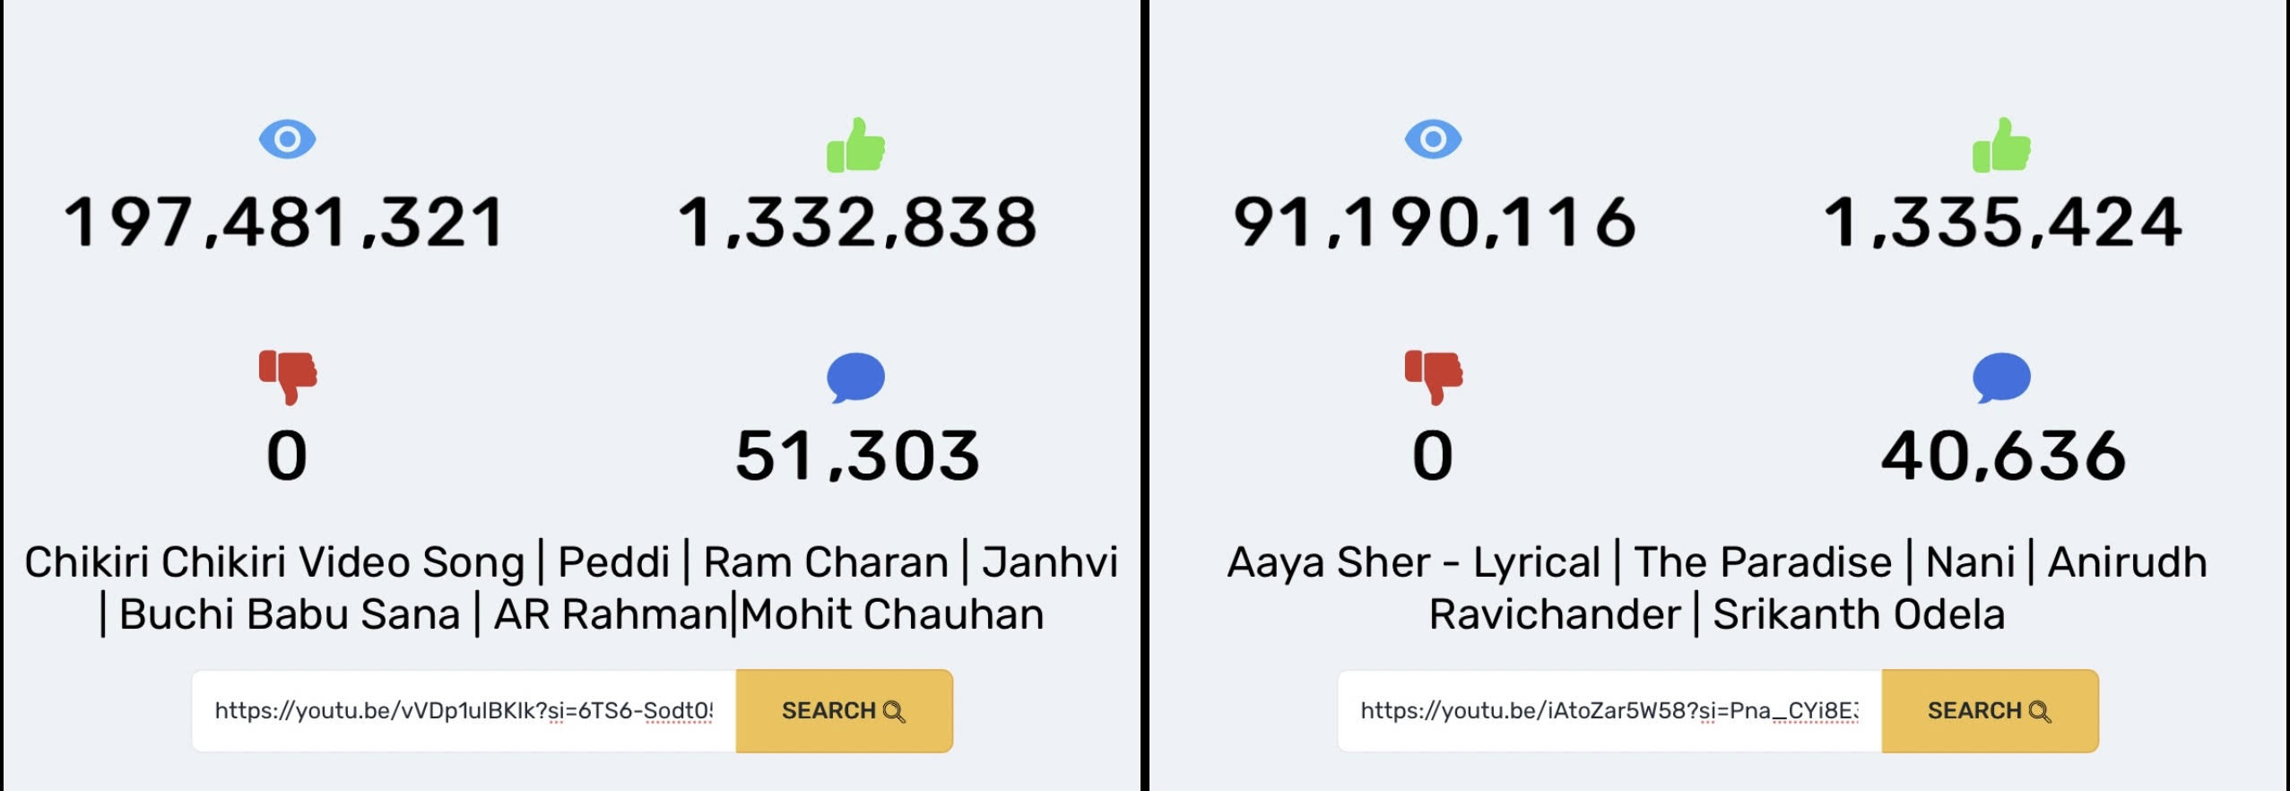Select the 1,332,838 likes number
The height and width of the screenshot is (791, 2290).
[857, 222]
